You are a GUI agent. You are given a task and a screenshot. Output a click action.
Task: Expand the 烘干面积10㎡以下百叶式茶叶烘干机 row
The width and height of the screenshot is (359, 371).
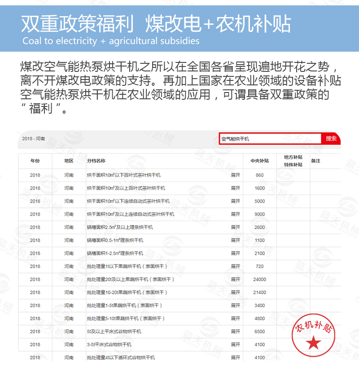pos(235,175)
